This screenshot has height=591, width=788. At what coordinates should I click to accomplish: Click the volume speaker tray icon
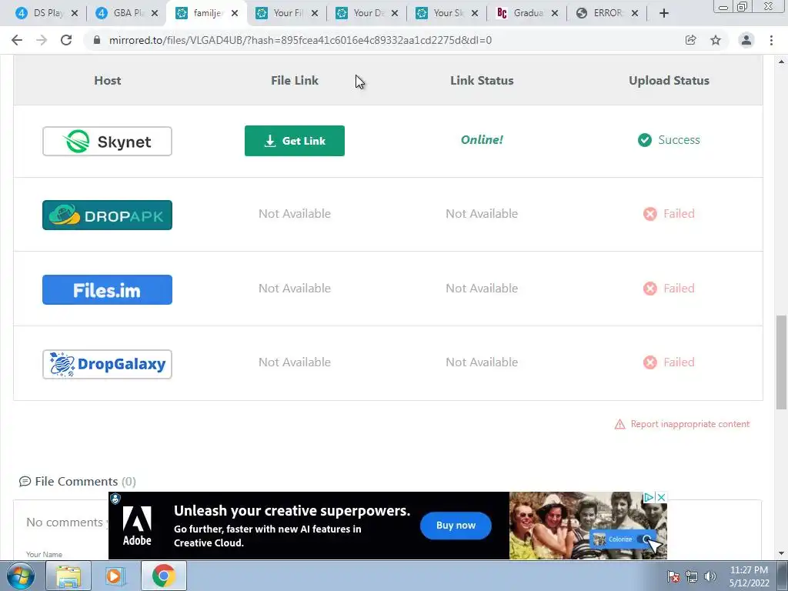pos(710,576)
